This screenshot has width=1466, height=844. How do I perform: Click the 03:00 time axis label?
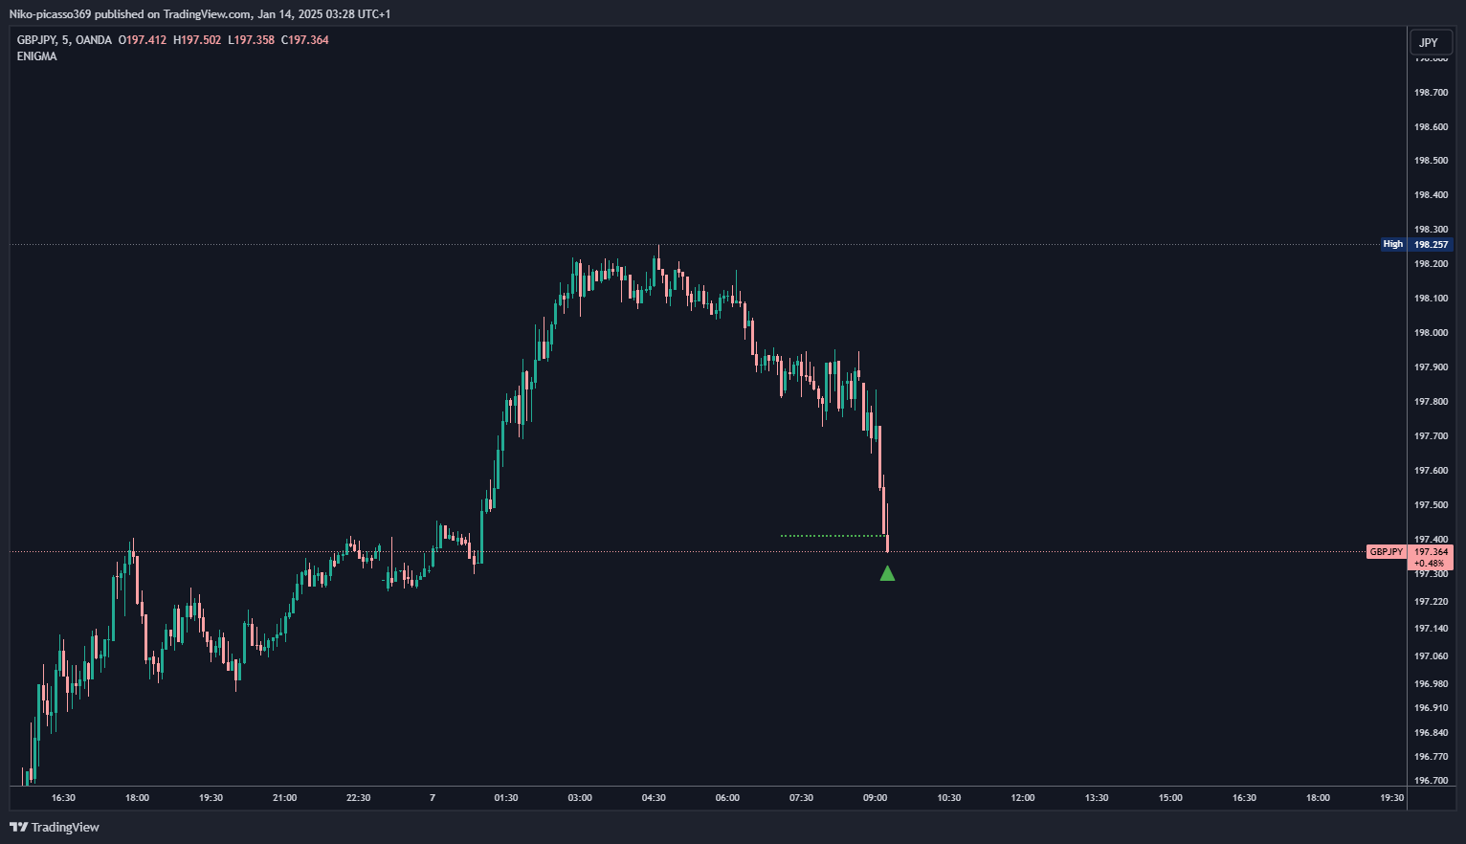point(580,798)
